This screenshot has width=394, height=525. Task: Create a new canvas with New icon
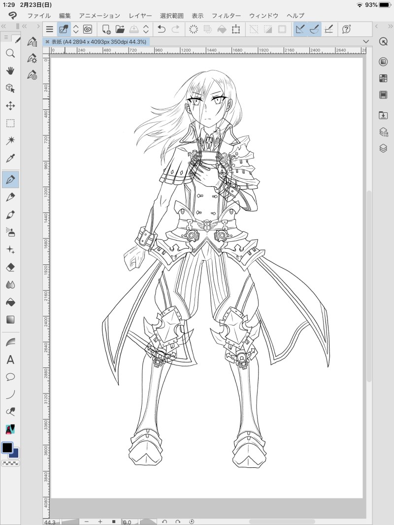coord(106,29)
